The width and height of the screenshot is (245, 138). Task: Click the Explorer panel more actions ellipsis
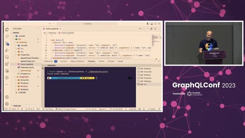coord(38,29)
